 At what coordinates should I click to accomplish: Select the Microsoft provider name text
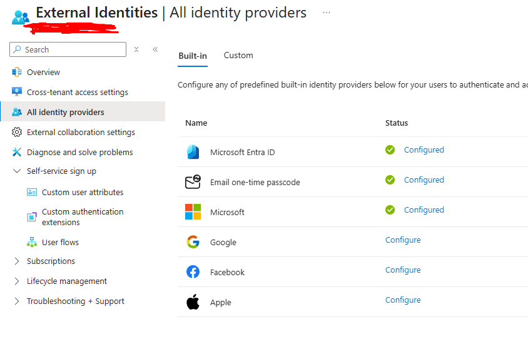point(227,212)
